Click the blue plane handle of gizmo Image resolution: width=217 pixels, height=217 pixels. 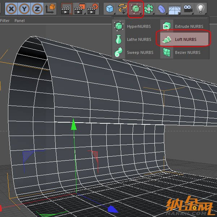[x=28, y=156]
